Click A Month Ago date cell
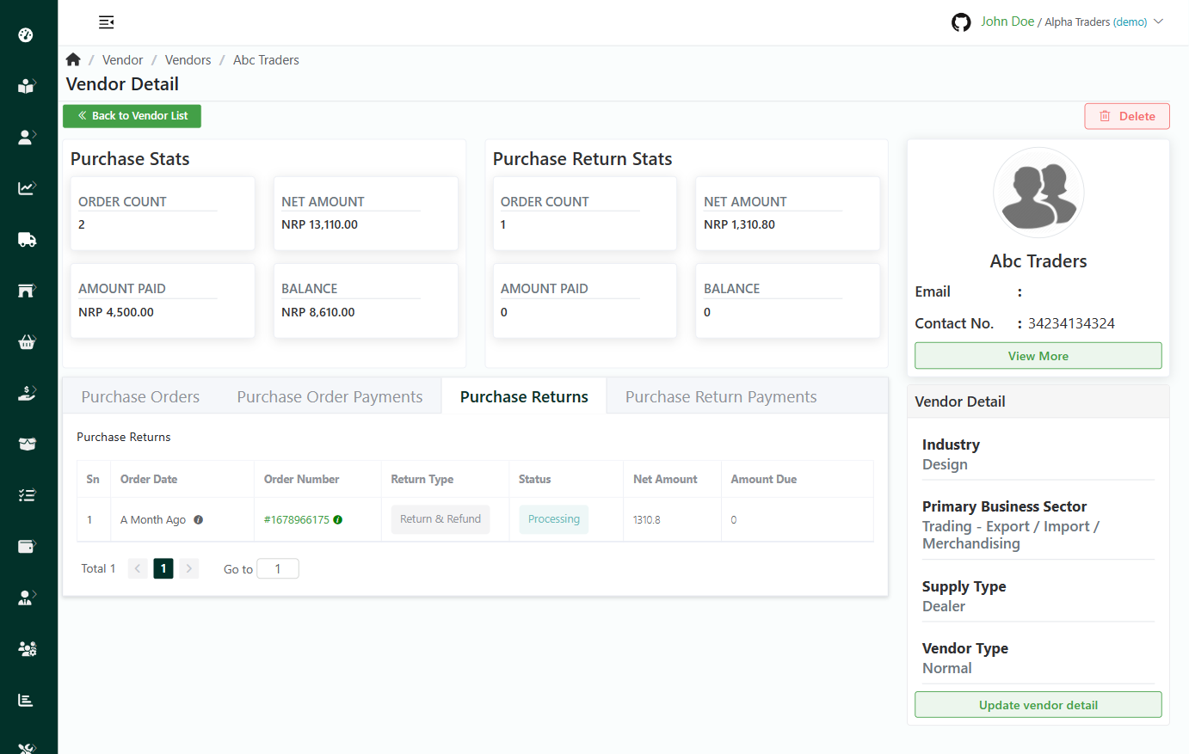 pyautogui.click(x=153, y=519)
